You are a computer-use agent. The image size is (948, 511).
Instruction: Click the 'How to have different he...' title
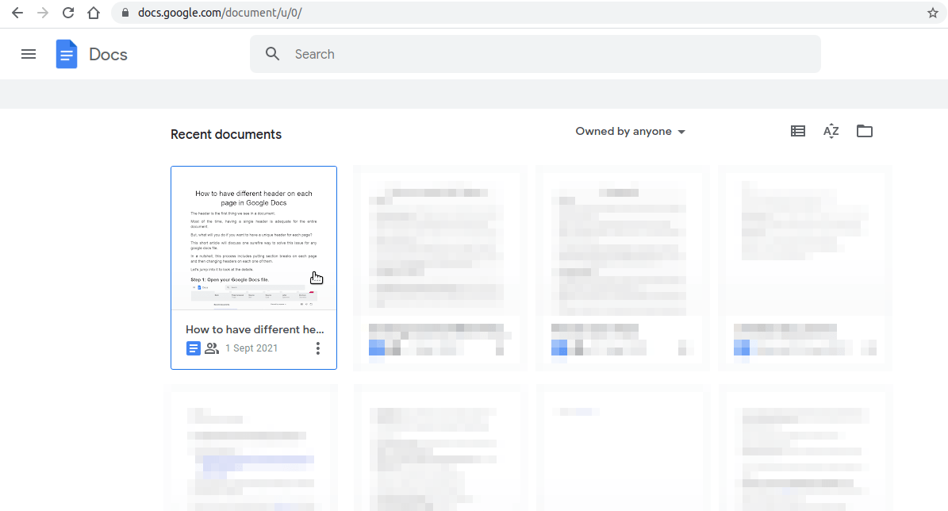(x=255, y=329)
